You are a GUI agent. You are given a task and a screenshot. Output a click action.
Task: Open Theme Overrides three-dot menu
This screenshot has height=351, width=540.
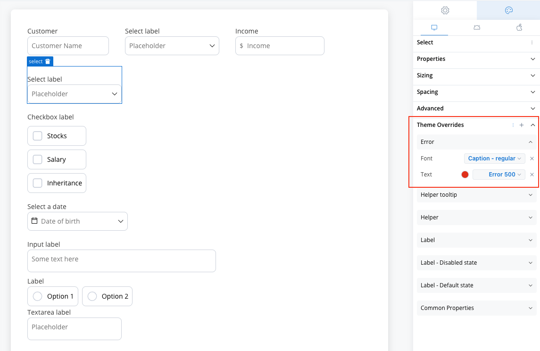(x=513, y=125)
